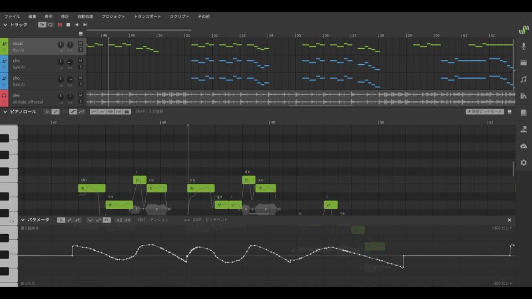Open the library panel icon in sidebar
Image resolution: width=532 pixels, height=299 pixels.
click(x=524, y=96)
